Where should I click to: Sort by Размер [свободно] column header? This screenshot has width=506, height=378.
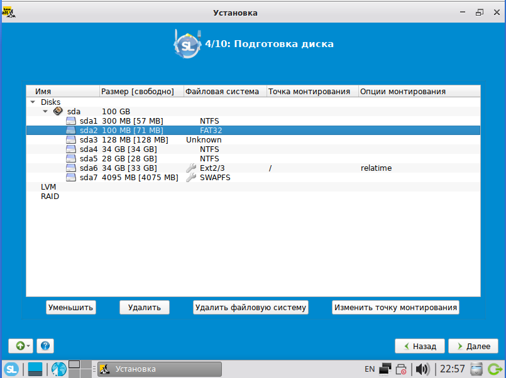point(141,92)
